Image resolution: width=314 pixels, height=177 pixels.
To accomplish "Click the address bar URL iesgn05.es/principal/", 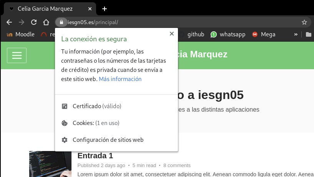I will (x=93, y=22).
